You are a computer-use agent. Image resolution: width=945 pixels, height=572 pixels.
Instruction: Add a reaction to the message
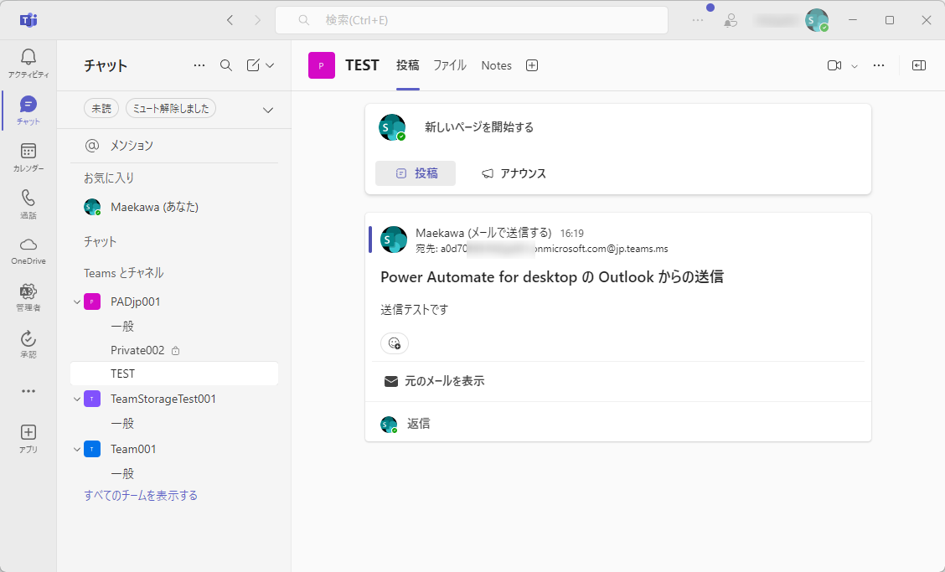(395, 343)
